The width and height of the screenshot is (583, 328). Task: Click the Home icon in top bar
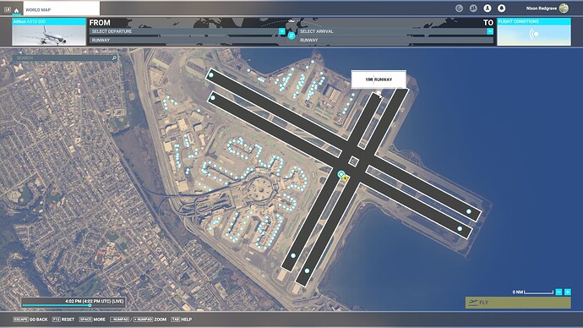tap(16, 10)
